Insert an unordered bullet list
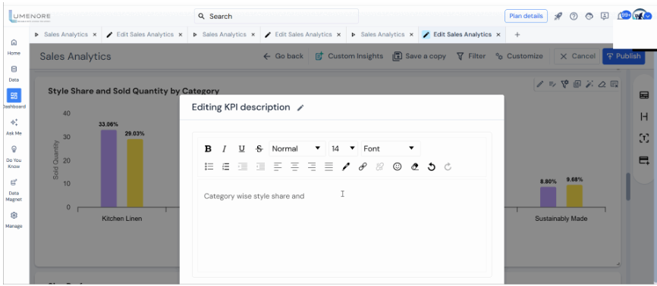This screenshot has height=286, width=657. click(209, 166)
